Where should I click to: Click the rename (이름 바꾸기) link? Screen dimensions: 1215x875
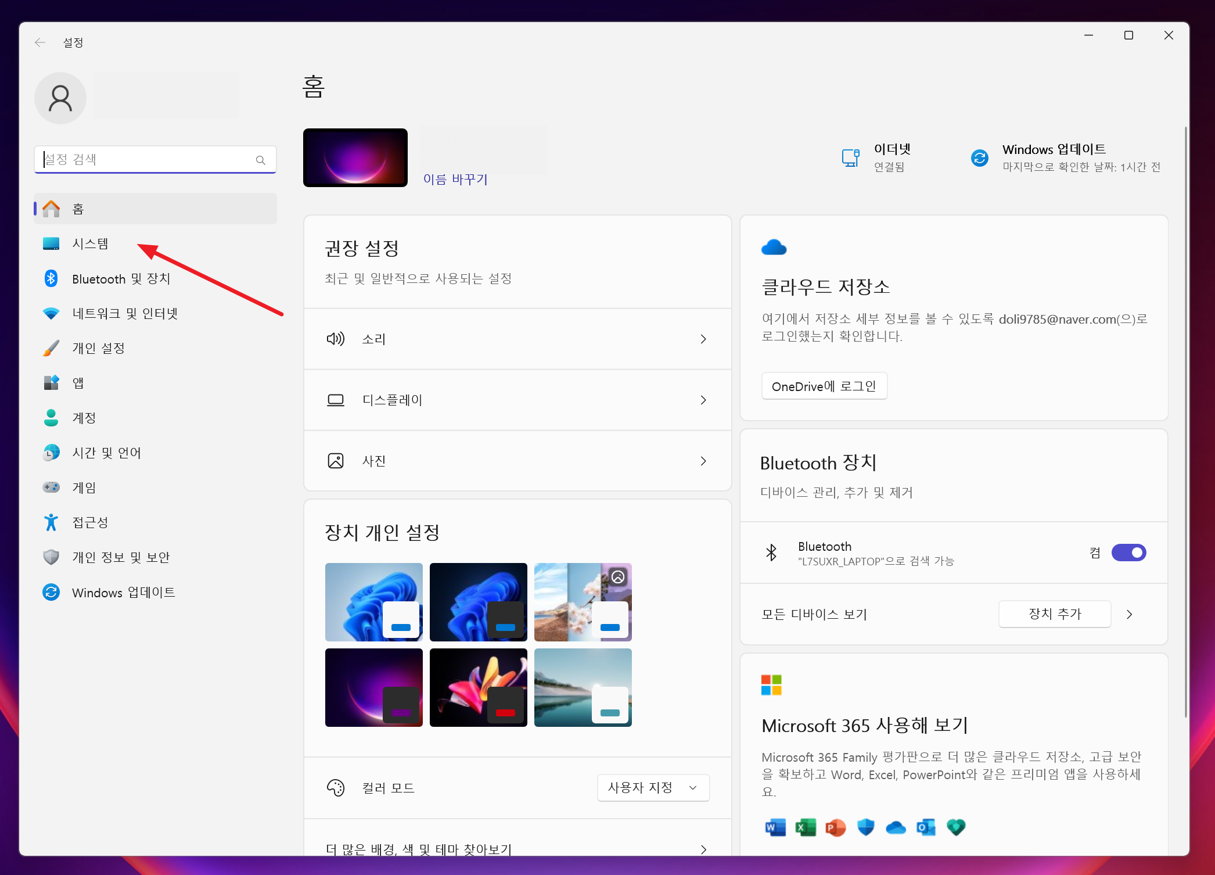coord(455,180)
